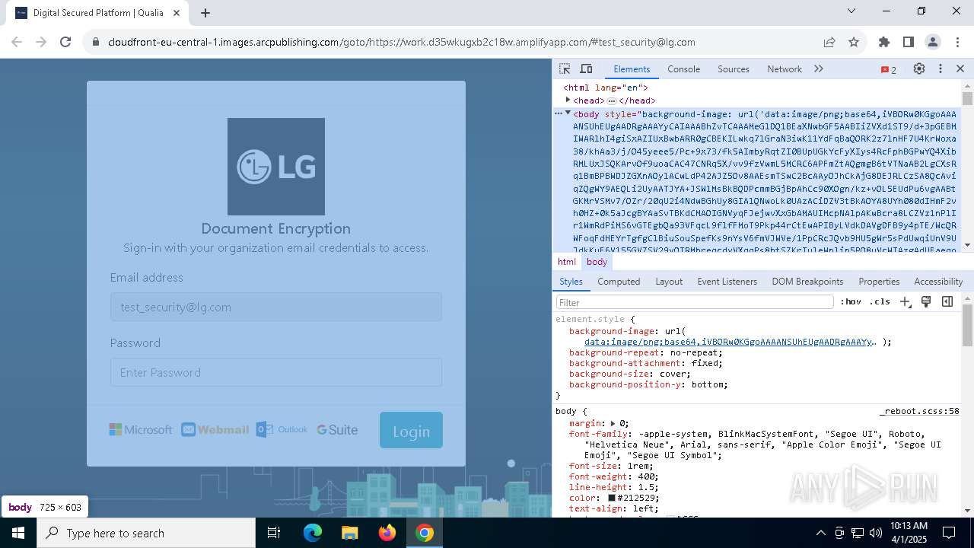Open the body node actions ellipsis
Image resolution: width=974 pixels, height=548 pixels.
click(559, 113)
